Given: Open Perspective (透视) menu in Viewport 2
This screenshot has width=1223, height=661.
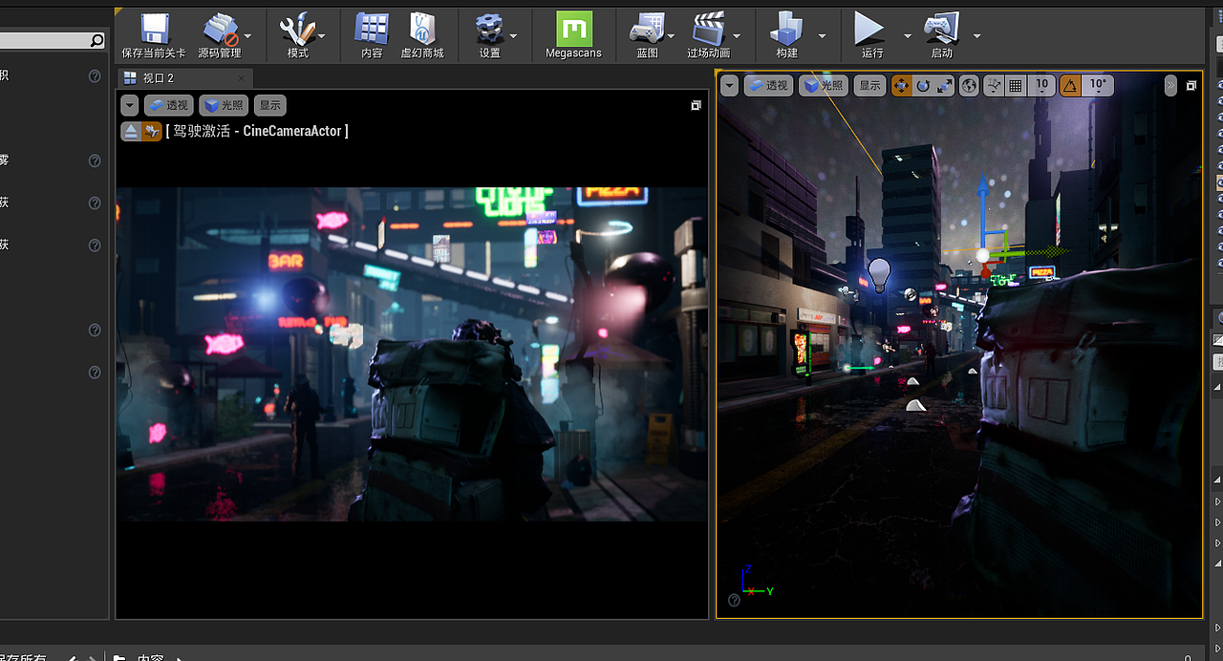Looking at the screenshot, I should (x=169, y=105).
